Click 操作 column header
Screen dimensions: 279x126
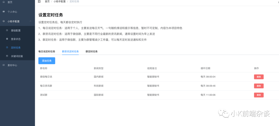pos(257,68)
